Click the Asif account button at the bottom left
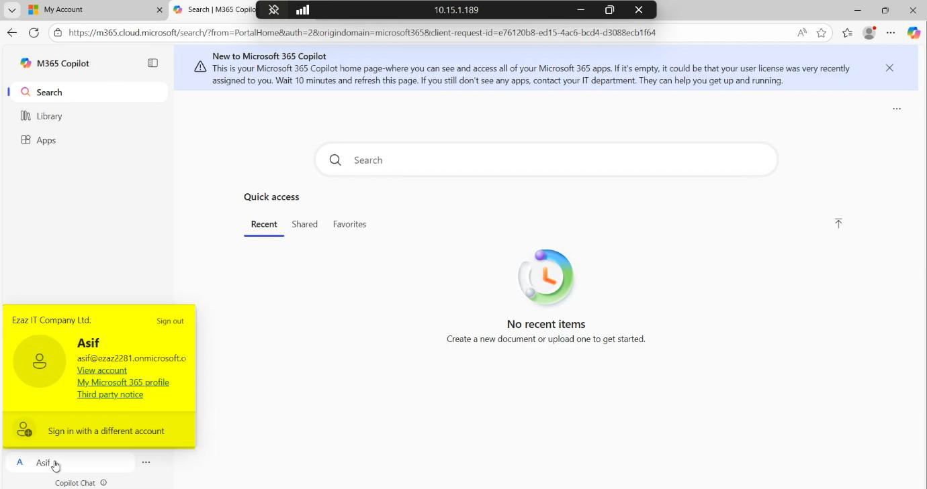Screen dimensions: 927x489 click(71, 462)
